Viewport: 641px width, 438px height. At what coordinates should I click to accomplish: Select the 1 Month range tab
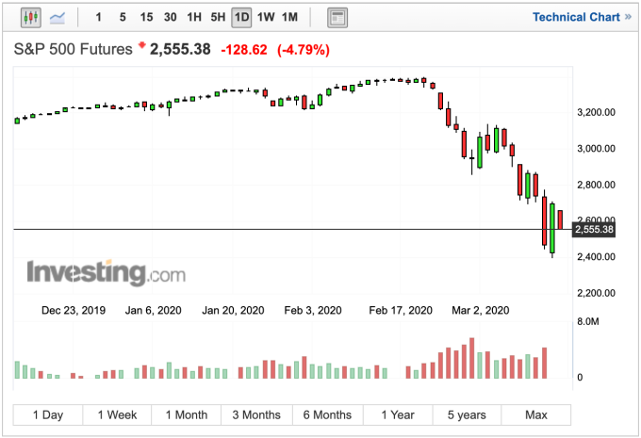click(x=187, y=415)
